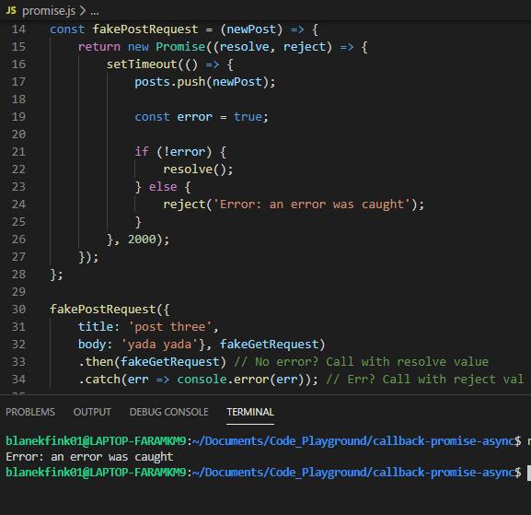Click the 'post three' string on line 31
This screenshot has width=531, height=515.
pyautogui.click(x=170, y=327)
